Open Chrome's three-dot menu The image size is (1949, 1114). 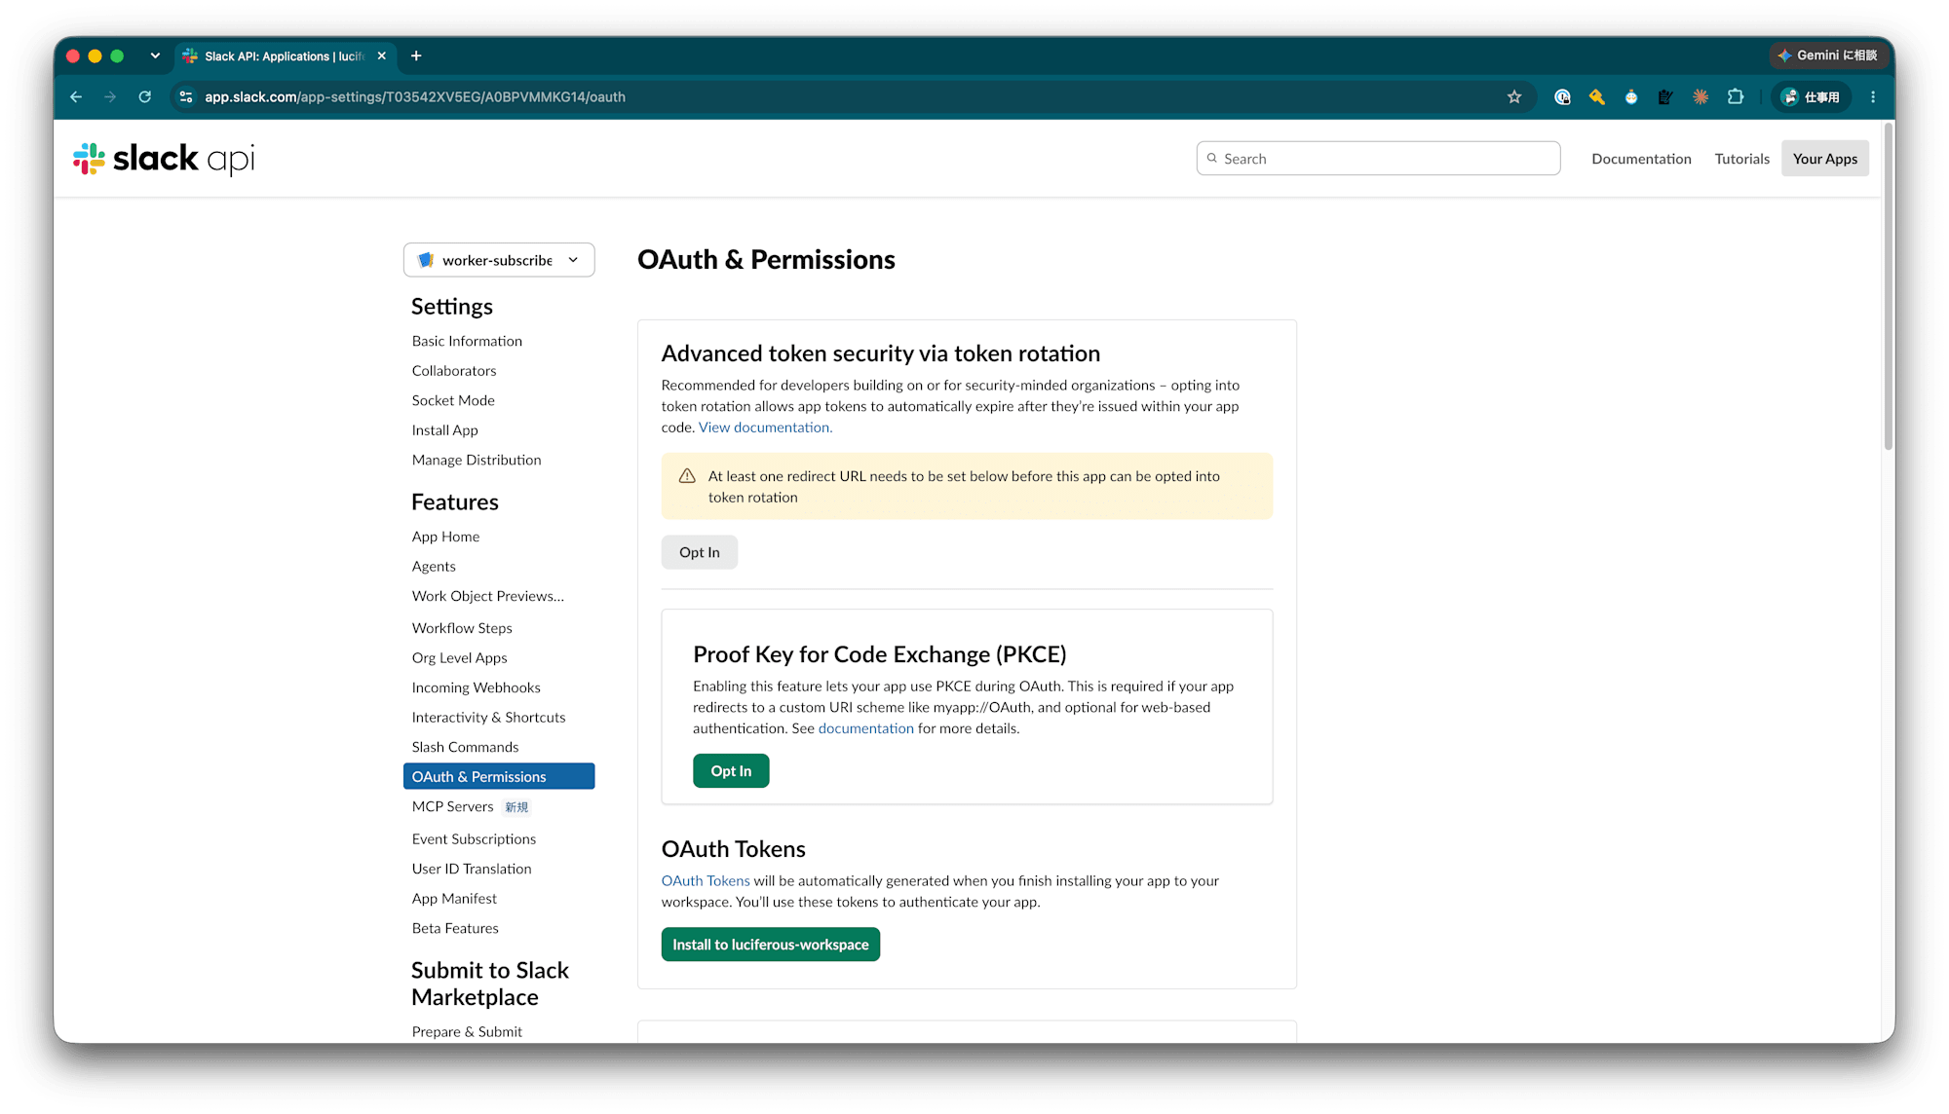coord(1873,97)
